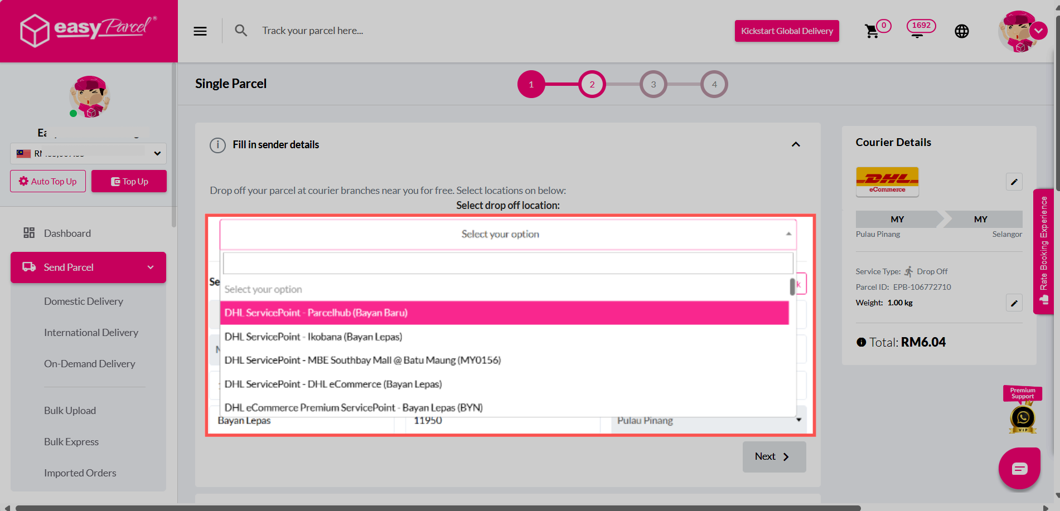The height and width of the screenshot is (511, 1060).
Task: Click the Dashboard grid icon
Action: coord(29,233)
